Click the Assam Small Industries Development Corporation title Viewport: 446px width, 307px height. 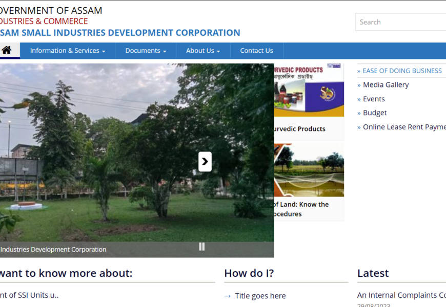pyautogui.click(x=120, y=33)
